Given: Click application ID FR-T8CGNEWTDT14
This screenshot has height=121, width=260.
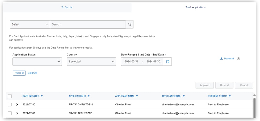Looking at the screenshot, I should [81, 105].
